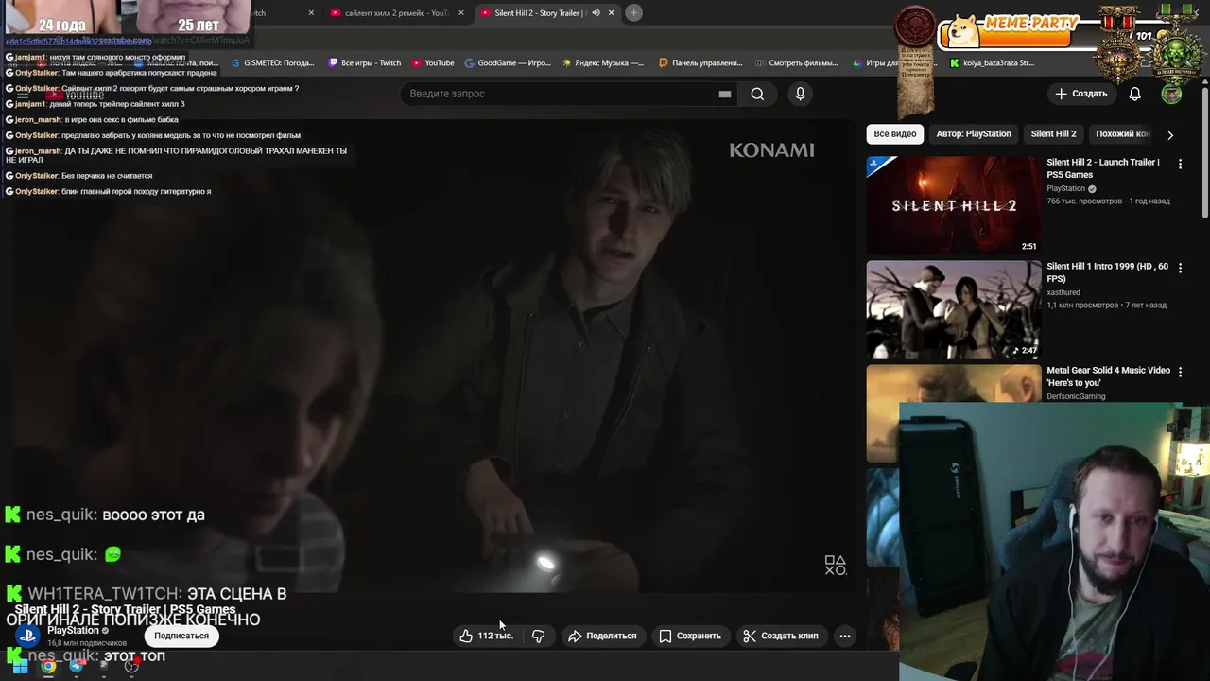Screen dimensions: 1210x681
Task: Open YouTube account avatar menu
Action: 1171,94
